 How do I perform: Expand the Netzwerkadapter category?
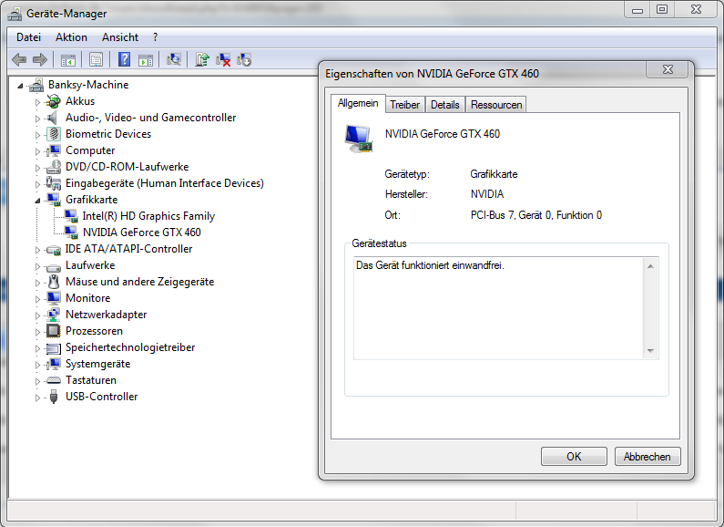point(38,315)
